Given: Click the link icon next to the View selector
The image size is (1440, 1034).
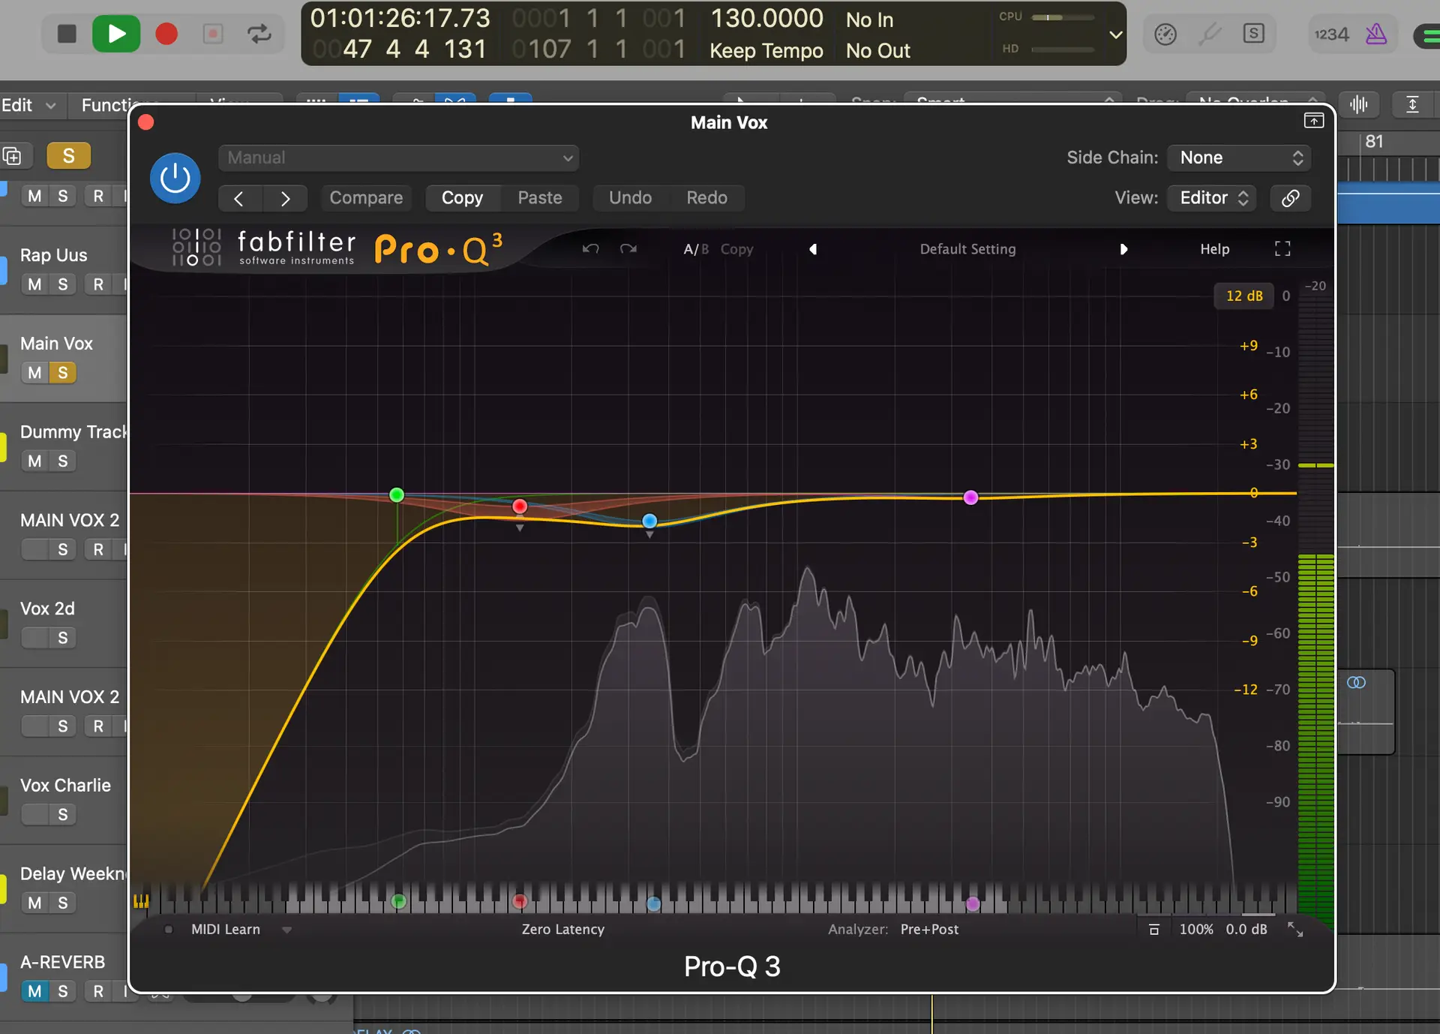Looking at the screenshot, I should click(x=1290, y=197).
